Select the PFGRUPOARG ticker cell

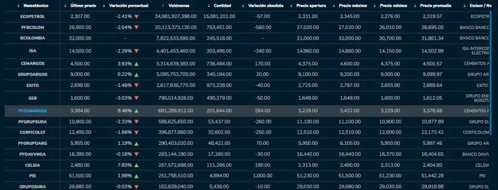coord(33,144)
